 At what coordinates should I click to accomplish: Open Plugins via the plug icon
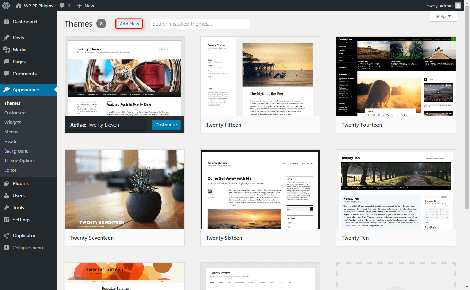[6, 183]
